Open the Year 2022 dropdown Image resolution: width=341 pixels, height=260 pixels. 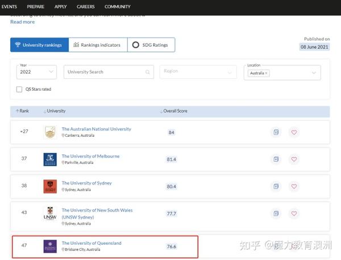36,72
